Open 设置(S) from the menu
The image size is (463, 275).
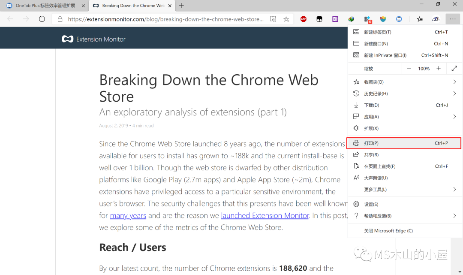click(405, 204)
